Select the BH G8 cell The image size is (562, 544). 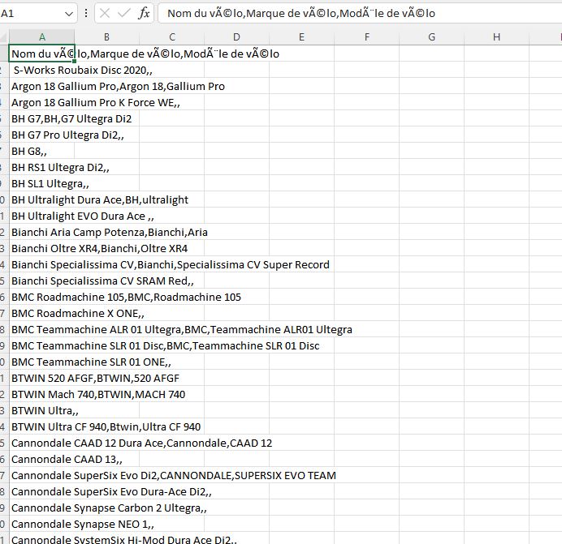42,151
